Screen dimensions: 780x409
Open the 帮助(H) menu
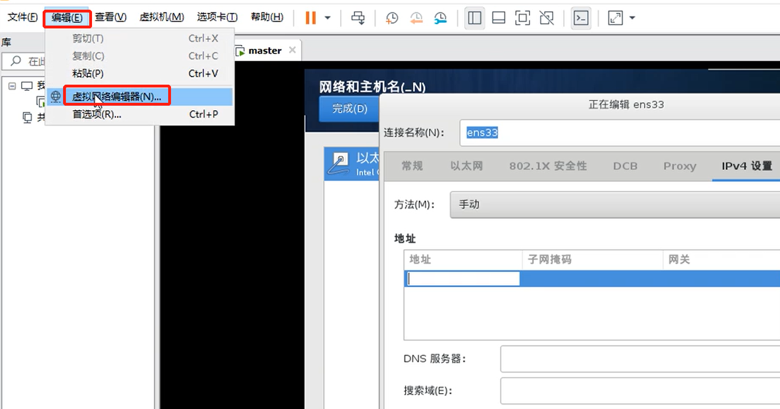pyautogui.click(x=266, y=18)
